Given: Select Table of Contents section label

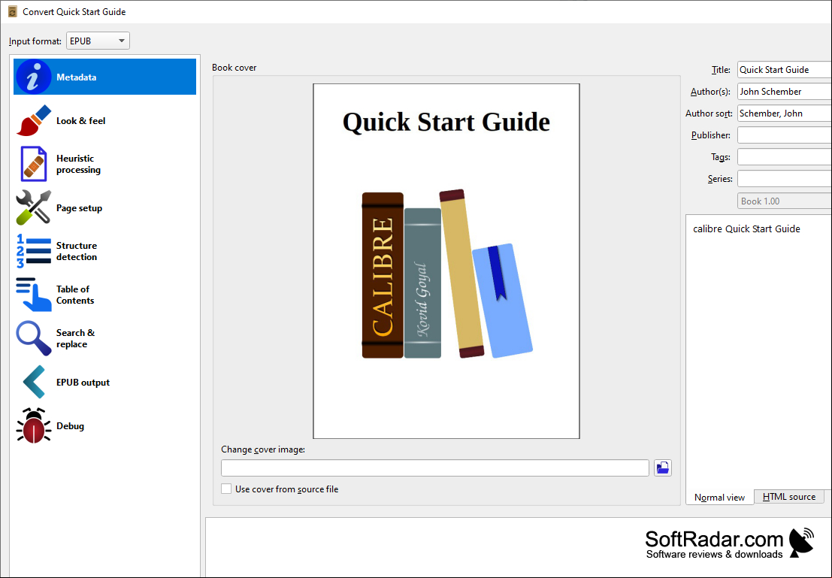Looking at the screenshot, I should [75, 295].
